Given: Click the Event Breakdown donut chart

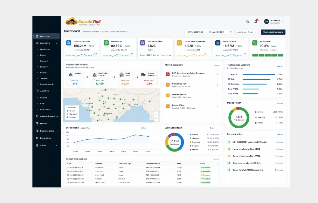Looking at the screenshot, I should [174, 142].
